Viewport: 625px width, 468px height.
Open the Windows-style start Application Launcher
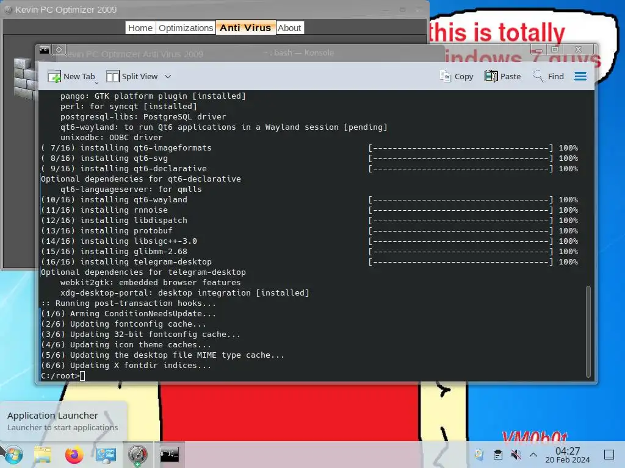pos(13,455)
